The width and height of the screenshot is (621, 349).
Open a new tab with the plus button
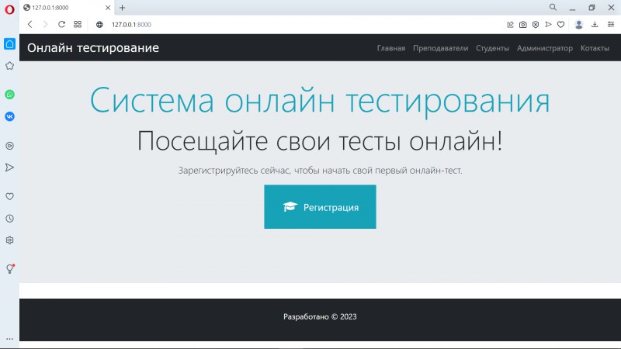tap(123, 8)
